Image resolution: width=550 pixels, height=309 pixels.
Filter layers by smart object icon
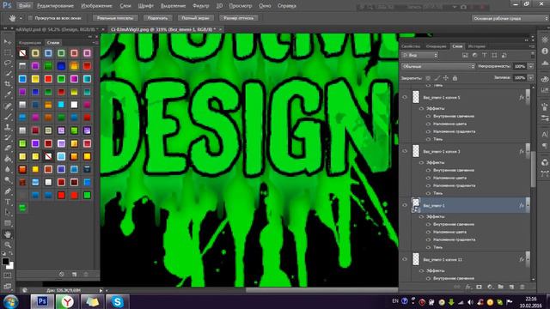click(x=504, y=55)
